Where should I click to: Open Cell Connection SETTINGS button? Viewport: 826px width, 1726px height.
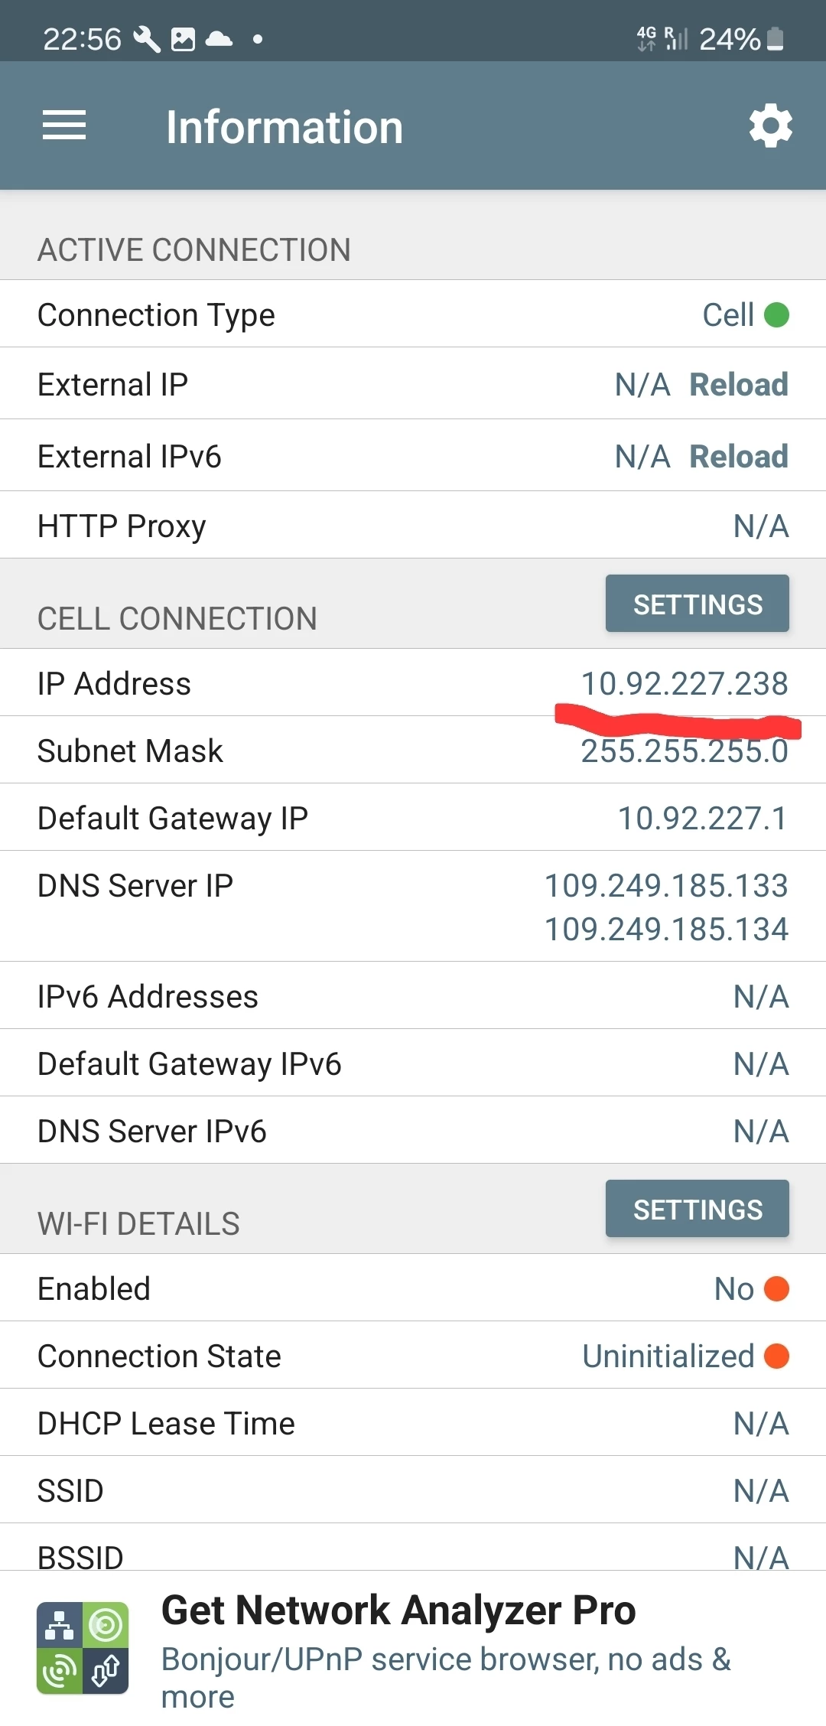(697, 604)
